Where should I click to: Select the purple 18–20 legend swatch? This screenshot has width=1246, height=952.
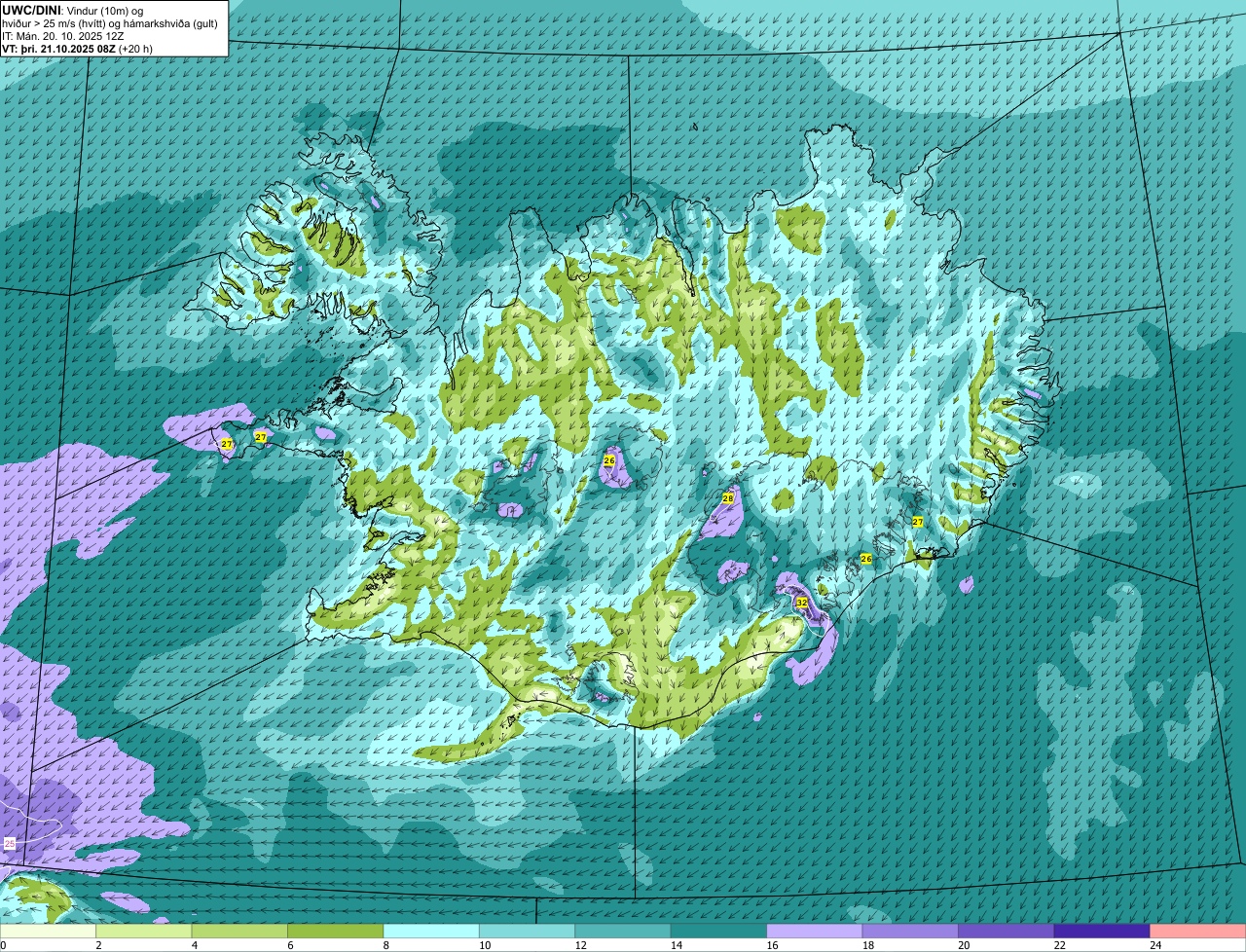point(910,932)
